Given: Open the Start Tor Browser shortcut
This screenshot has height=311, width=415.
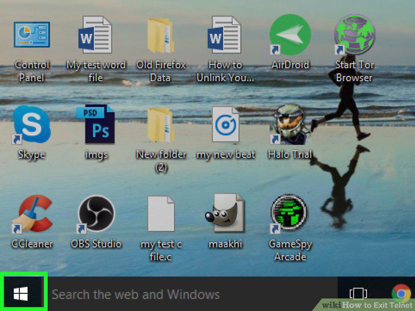Looking at the screenshot, I should click(x=355, y=35).
